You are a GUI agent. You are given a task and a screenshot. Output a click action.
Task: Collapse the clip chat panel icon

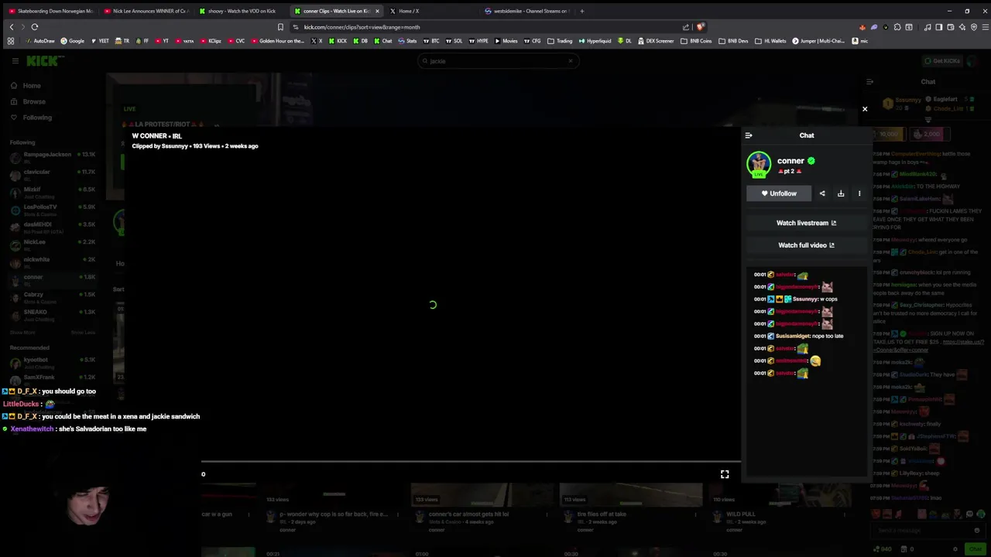[749, 135]
